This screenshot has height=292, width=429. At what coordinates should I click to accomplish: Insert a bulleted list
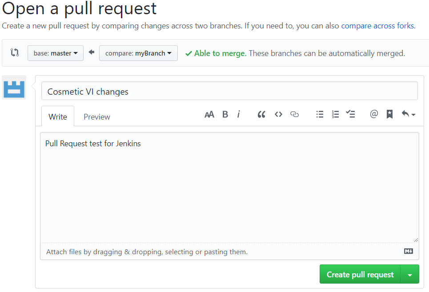320,115
